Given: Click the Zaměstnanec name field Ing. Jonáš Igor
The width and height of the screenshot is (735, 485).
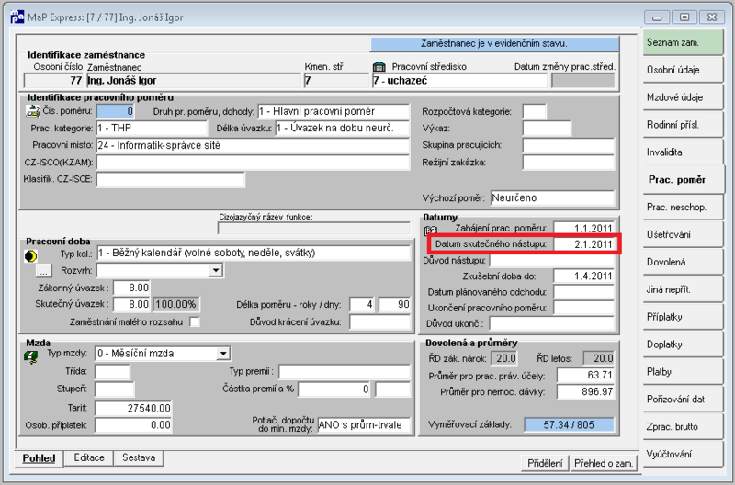Looking at the screenshot, I should pyautogui.click(x=193, y=81).
